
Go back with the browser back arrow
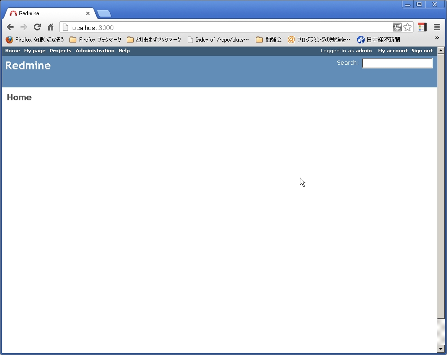tap(10, 27)
